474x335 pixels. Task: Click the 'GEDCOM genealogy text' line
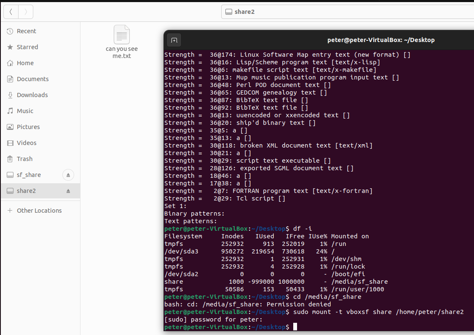click(x=246, y=92)
